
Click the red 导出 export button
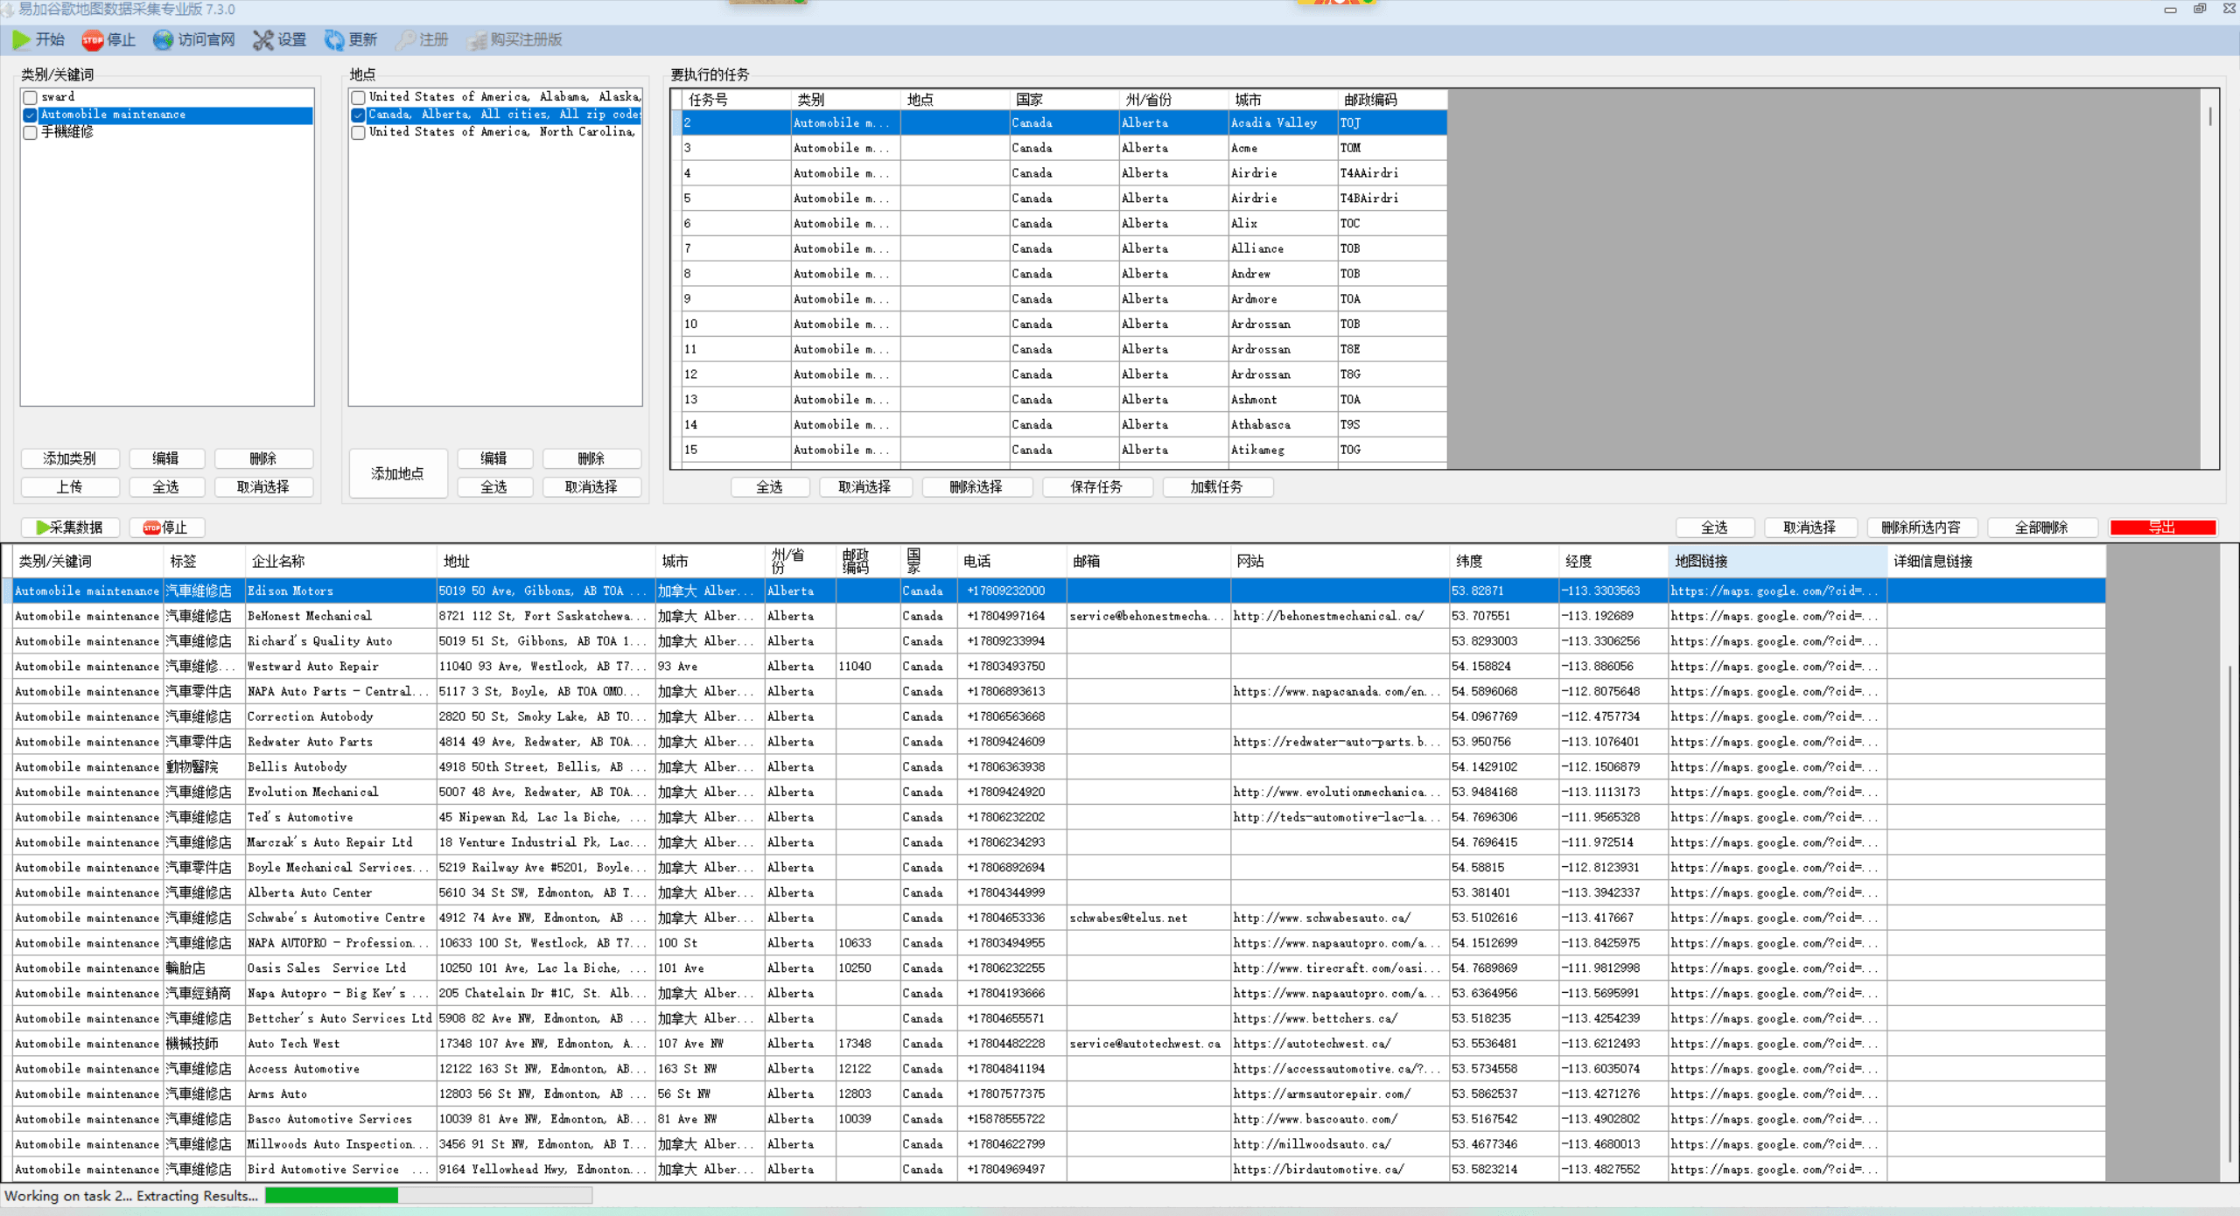[x=2162, y=528]
